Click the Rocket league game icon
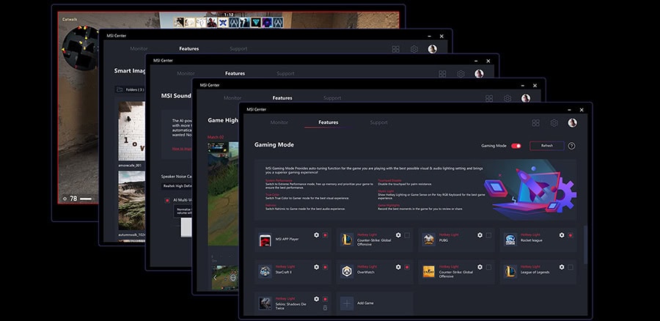The width and height of the screenshot is (660, 321). point(510,240)
